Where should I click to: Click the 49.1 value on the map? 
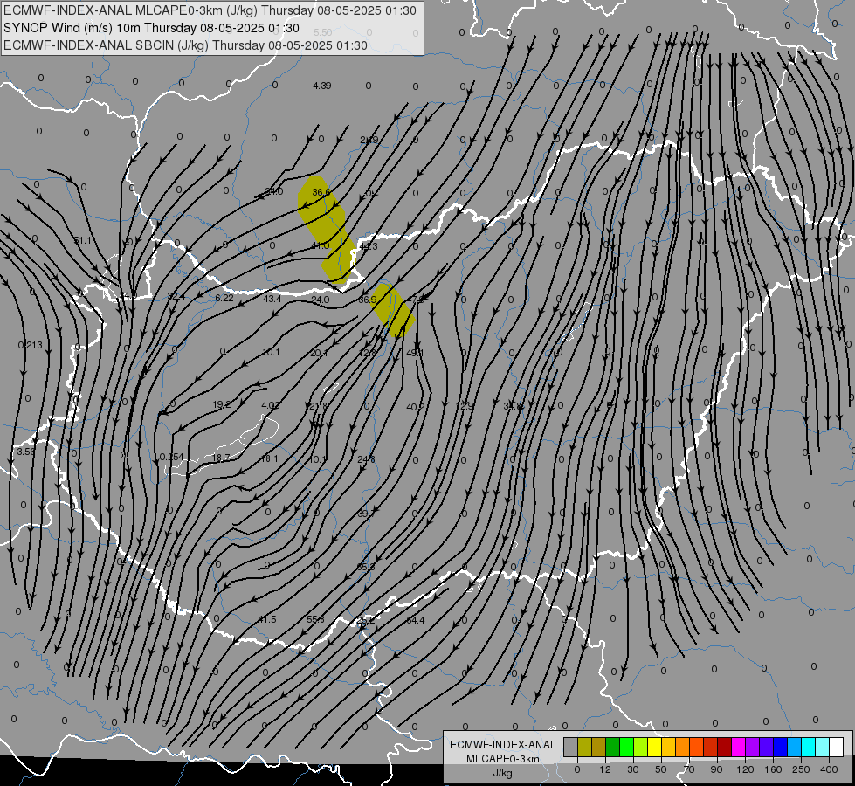tap(415, 353)
